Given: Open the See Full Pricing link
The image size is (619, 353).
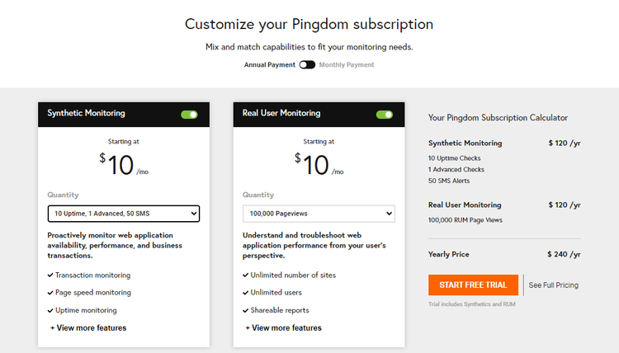Looking at the screenshot, I should click(x=553, y=285).
